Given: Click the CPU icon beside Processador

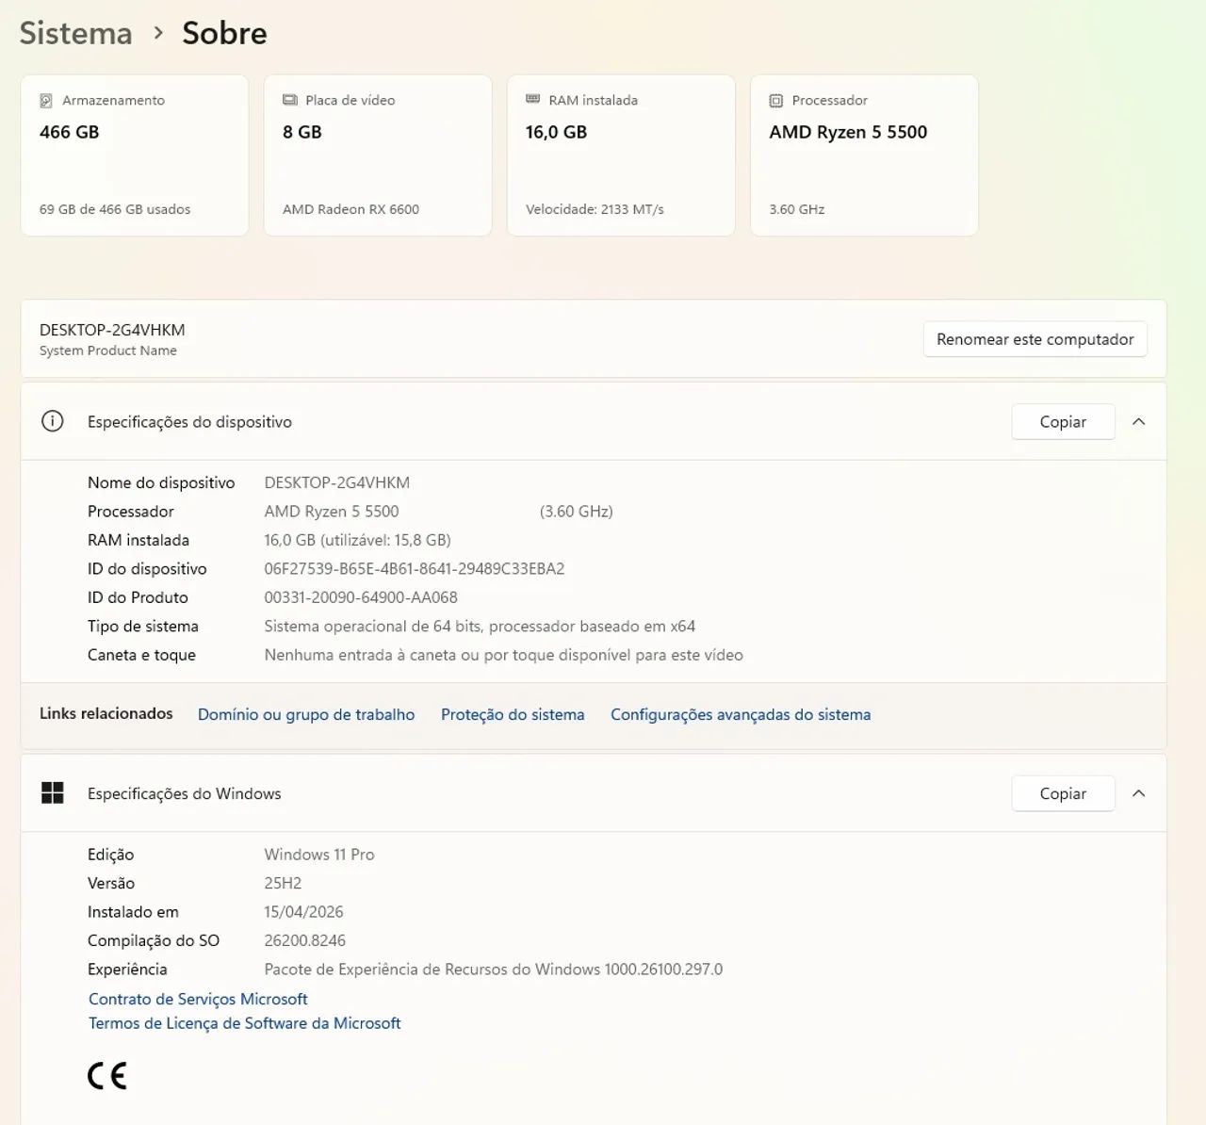Looking at the screenshot, I should coord(776,101).
